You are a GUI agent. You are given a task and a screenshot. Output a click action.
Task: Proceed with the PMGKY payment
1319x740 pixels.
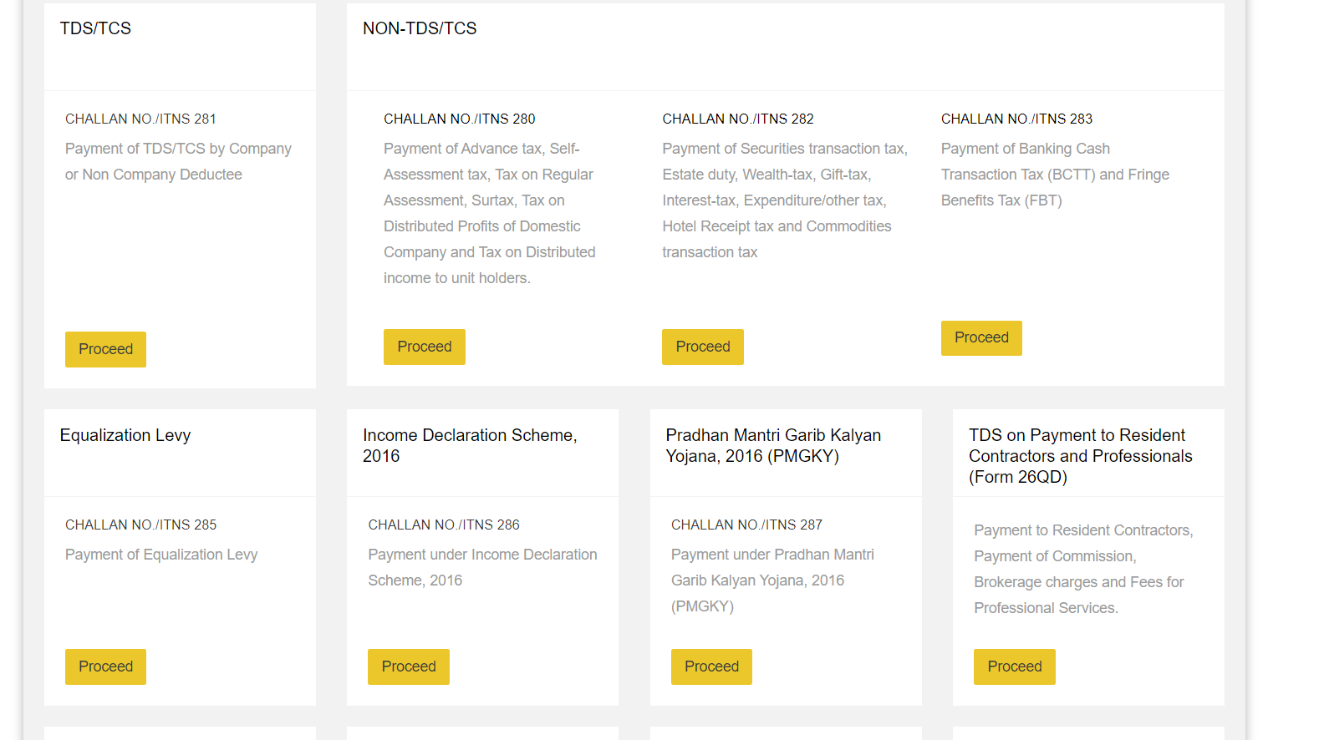coord(711,667)
